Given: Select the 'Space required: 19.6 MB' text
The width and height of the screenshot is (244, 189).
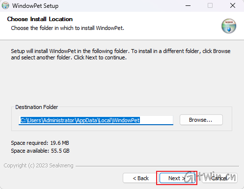Looking at the screenshot, I should (40, 143).
